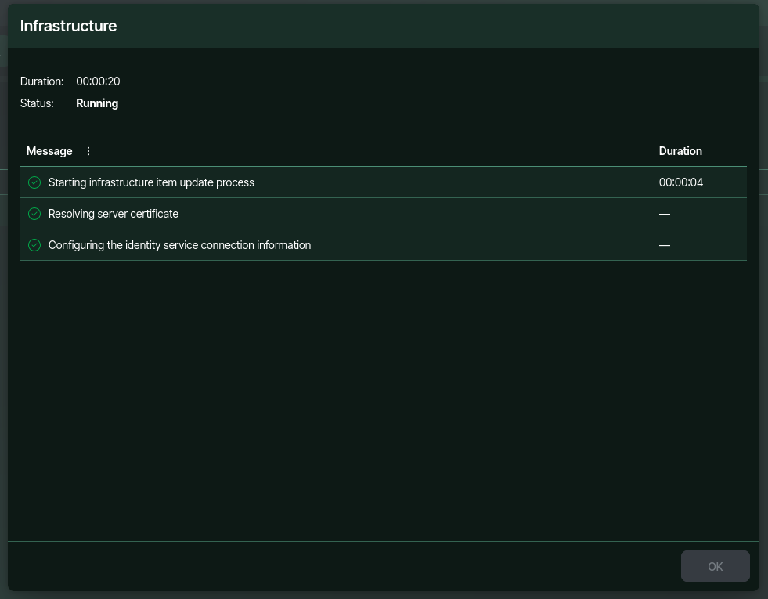This screenshot has width=768, height=599.
Task: Click the Duration: label above Status
Action: (x=41, y=81)
